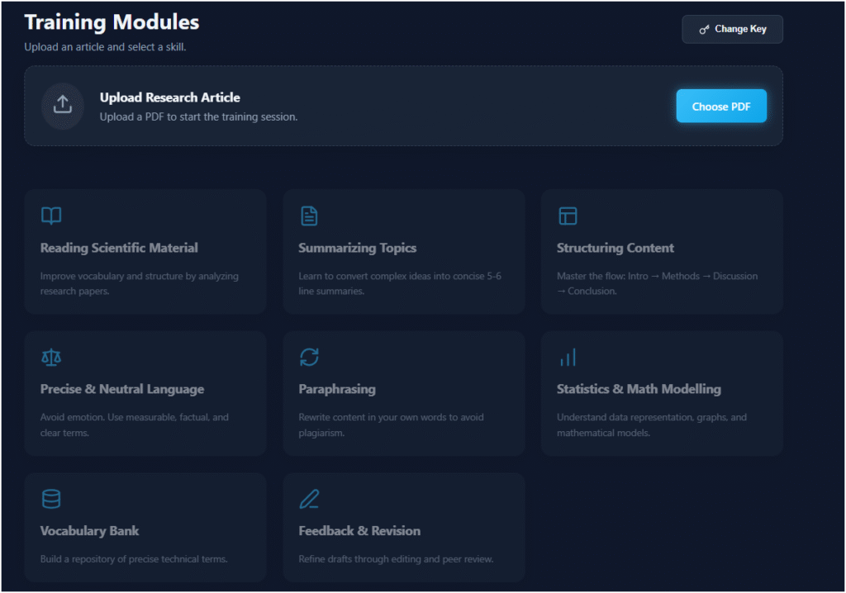The height and width of the screenshot is (593, 846).
Task: Select the Summarizing Topics module title
Action: [357, 248]
